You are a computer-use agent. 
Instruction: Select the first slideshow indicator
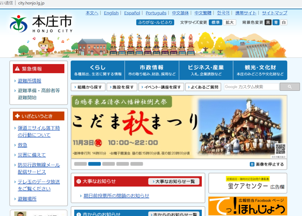[81, 164]
